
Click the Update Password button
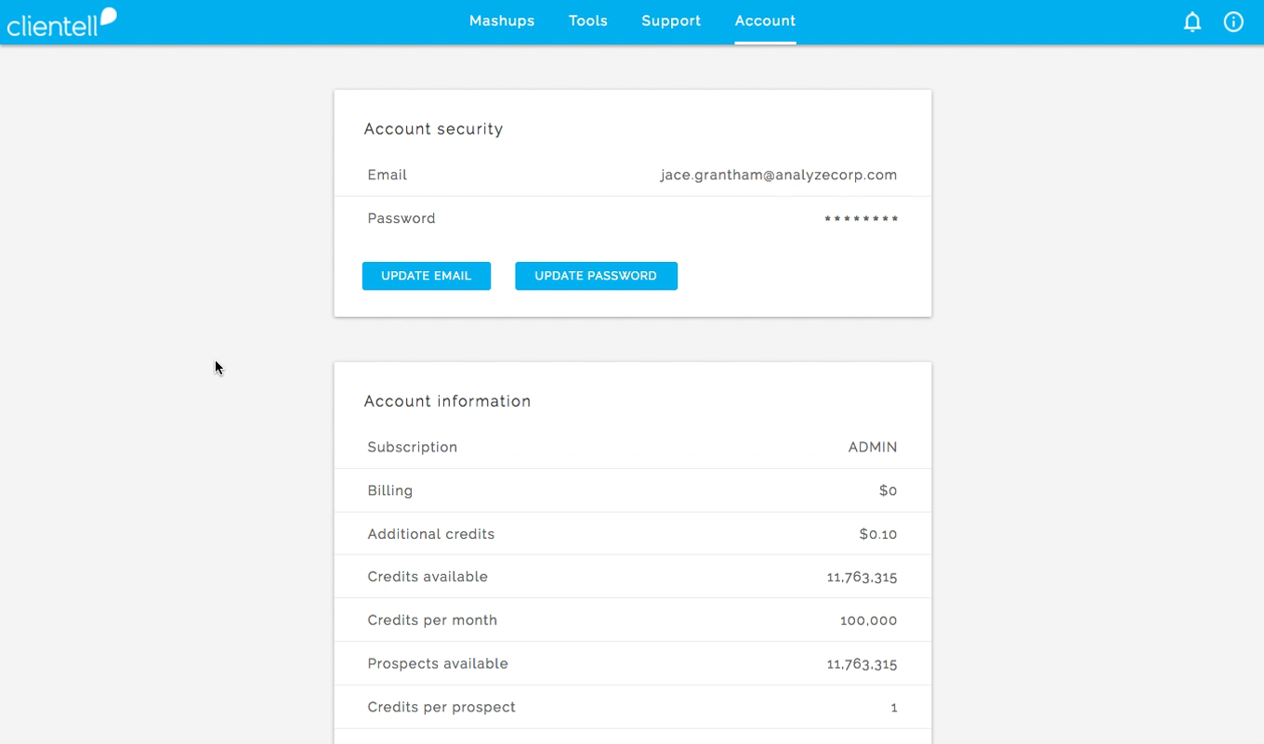pos(596,276)
